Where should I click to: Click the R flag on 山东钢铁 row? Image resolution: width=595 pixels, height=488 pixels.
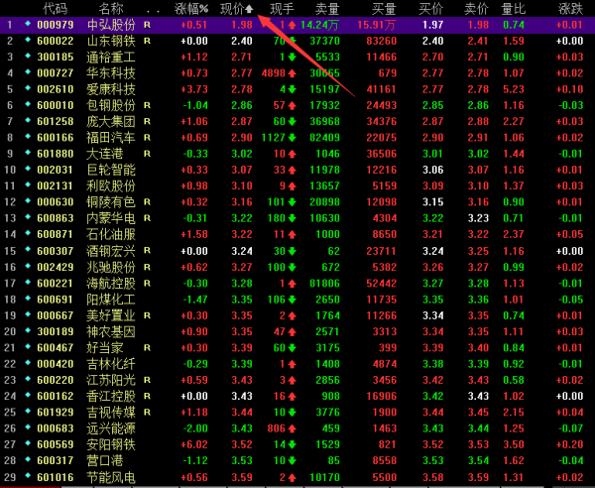point(147,41)
